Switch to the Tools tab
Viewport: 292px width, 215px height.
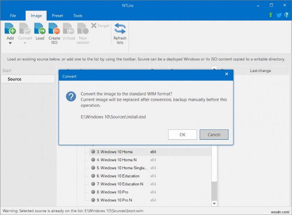(x=77, y=16)
